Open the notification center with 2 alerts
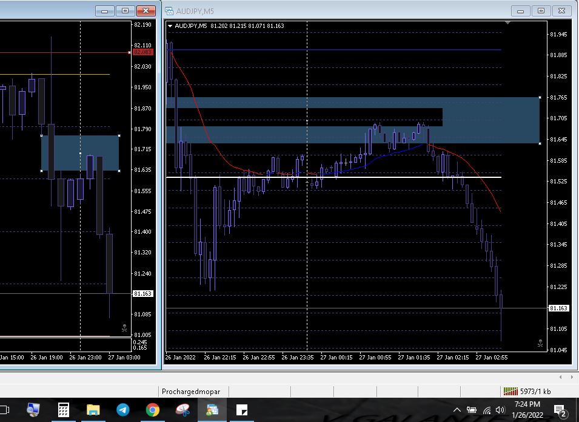The width and height of the screenshot is (579, 422). tap(560, 410)
